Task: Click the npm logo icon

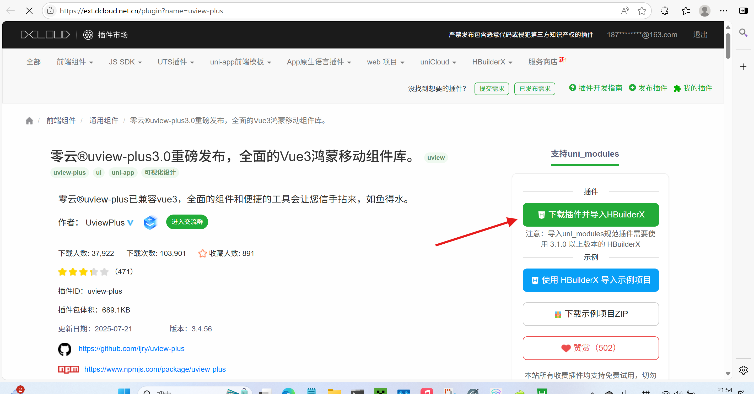Action: pos(68,369)
